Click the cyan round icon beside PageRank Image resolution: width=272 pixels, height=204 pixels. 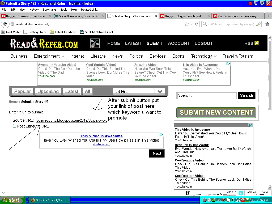coord(241,193)
